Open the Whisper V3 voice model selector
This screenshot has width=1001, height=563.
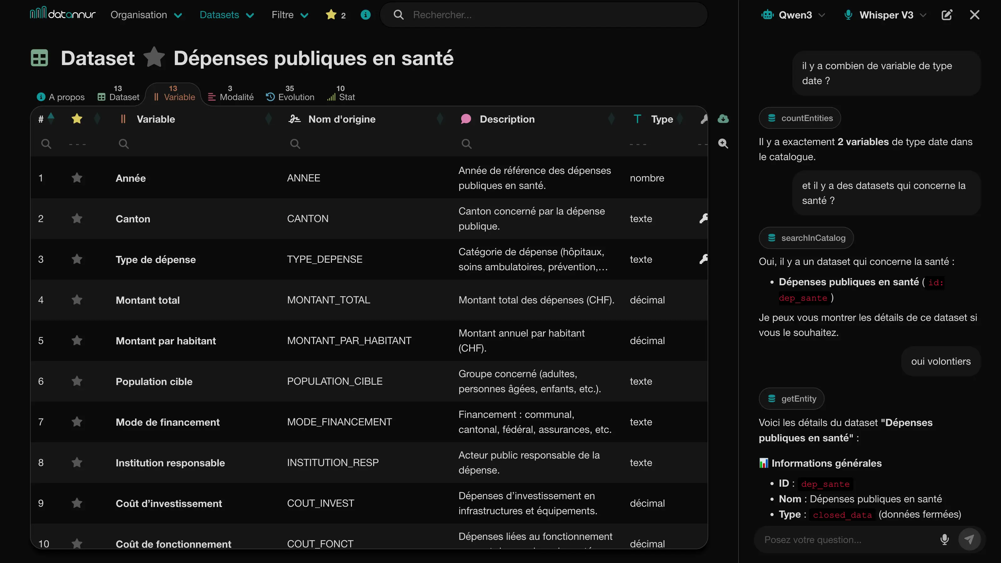886,15
